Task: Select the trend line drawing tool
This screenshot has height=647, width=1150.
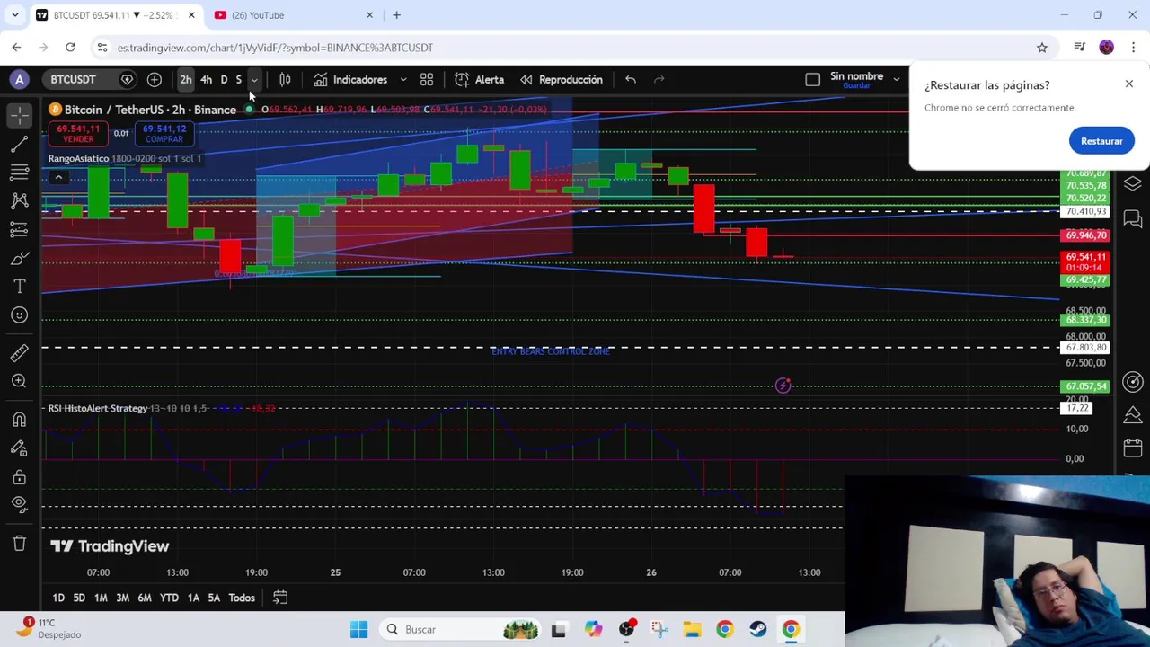Action: (19, 144)
